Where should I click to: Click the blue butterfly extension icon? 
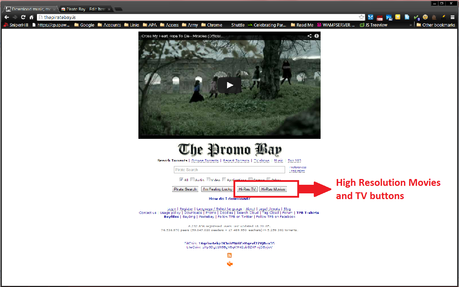pos(370,17)
